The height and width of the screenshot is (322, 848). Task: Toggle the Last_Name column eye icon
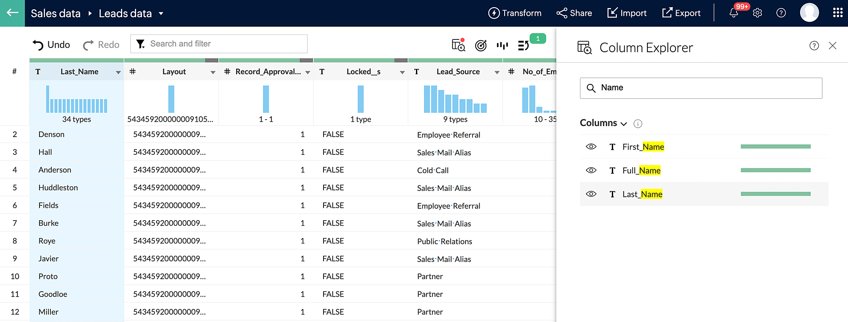[591, 194]
